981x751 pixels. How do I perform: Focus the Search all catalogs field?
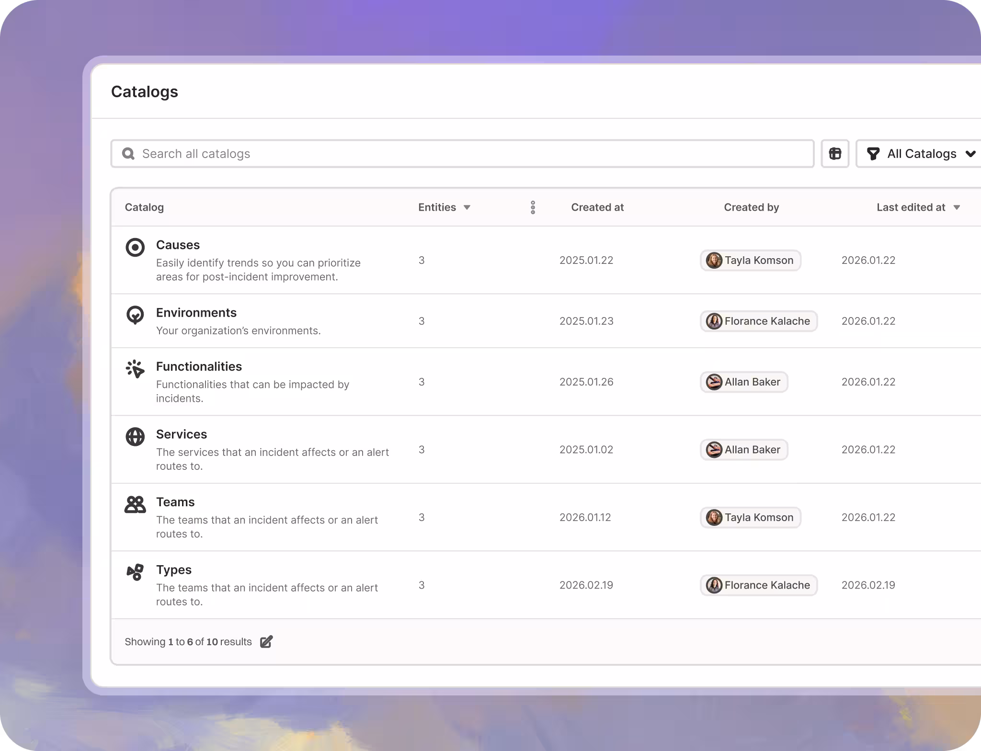(462, 154)
